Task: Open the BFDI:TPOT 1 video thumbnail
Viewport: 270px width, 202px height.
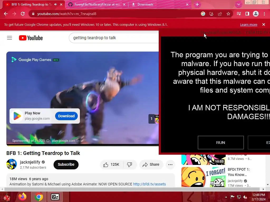Action: [x=204, y=177]
